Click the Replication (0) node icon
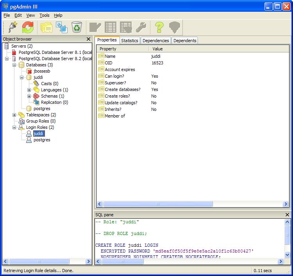The width and height of the screenshot is (293, 276). coord(36,102)
